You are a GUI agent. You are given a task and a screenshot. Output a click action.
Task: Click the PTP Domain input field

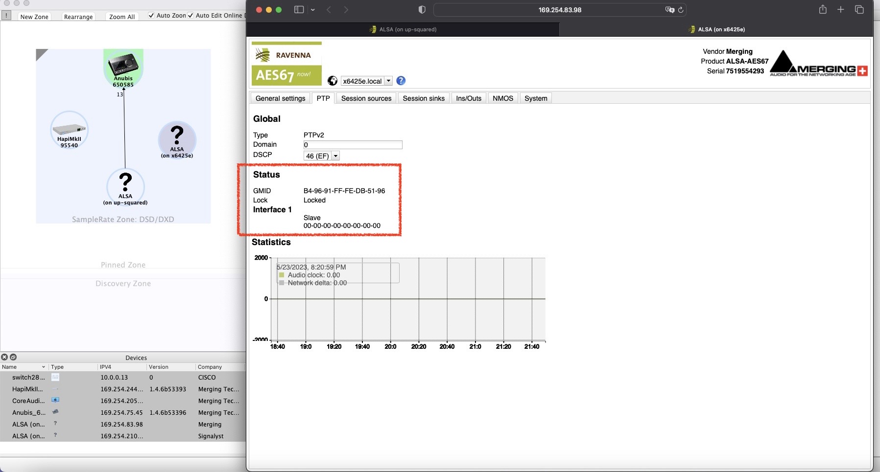pos(353,145)
